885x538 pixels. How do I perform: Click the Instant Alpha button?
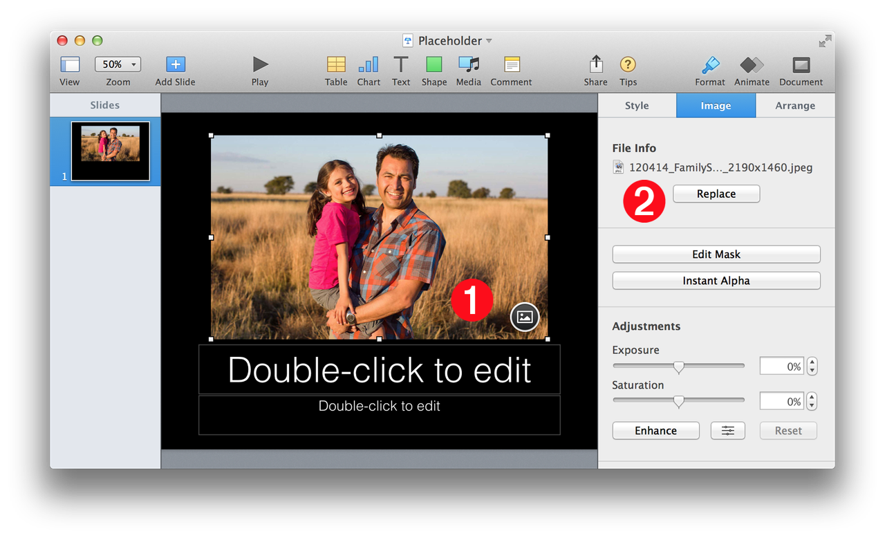[716, 281]
